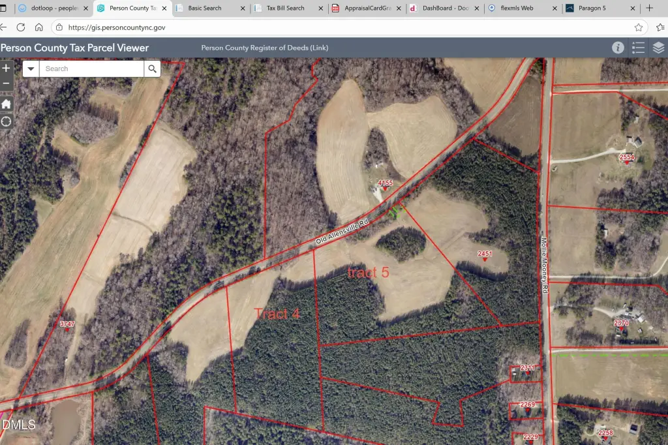Click the parcel search input field

tap(91, 69)
